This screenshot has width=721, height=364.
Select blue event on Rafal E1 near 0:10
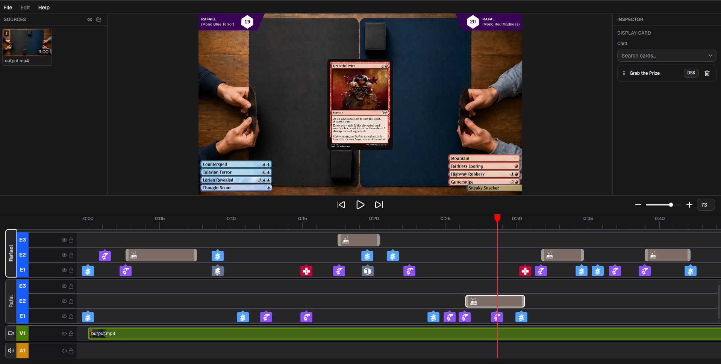tap(243, 317)
